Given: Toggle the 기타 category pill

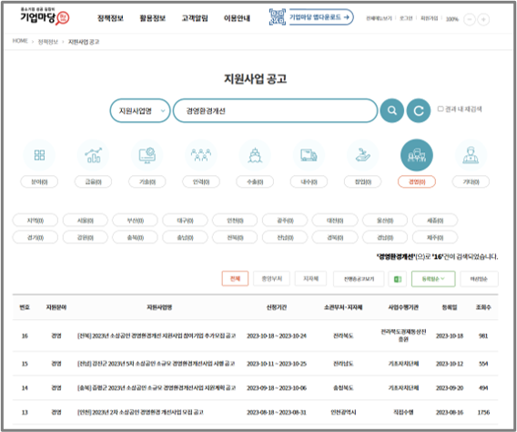Looking at the screenshot, I should (x=471, y=182).
